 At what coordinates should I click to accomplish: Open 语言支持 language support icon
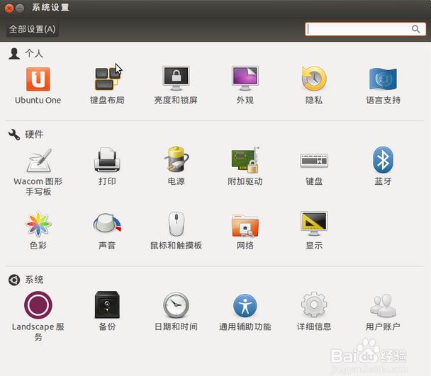point(383,79)
